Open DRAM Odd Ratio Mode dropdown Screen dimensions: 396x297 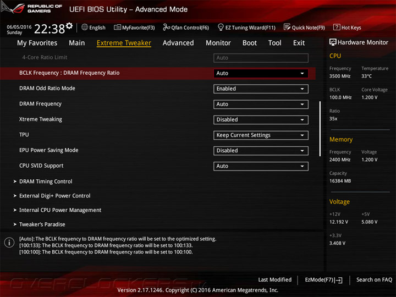pyautogui.click(x=261, y=89)
